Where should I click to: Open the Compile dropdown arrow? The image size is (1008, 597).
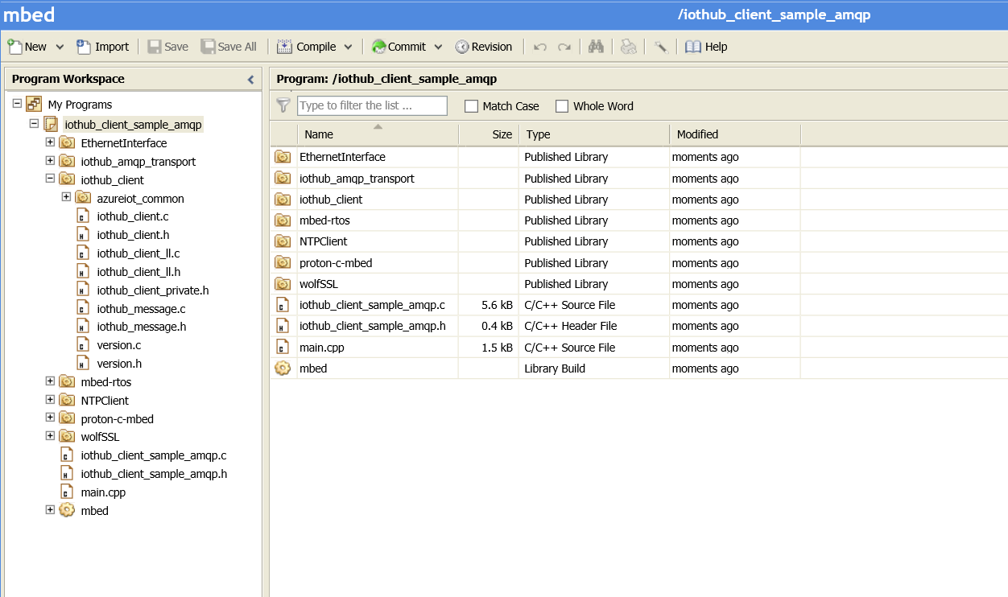(x=348, y=47)
